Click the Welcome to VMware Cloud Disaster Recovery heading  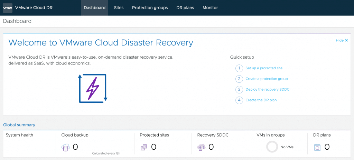pyautogui.click(x=101, y=43)
